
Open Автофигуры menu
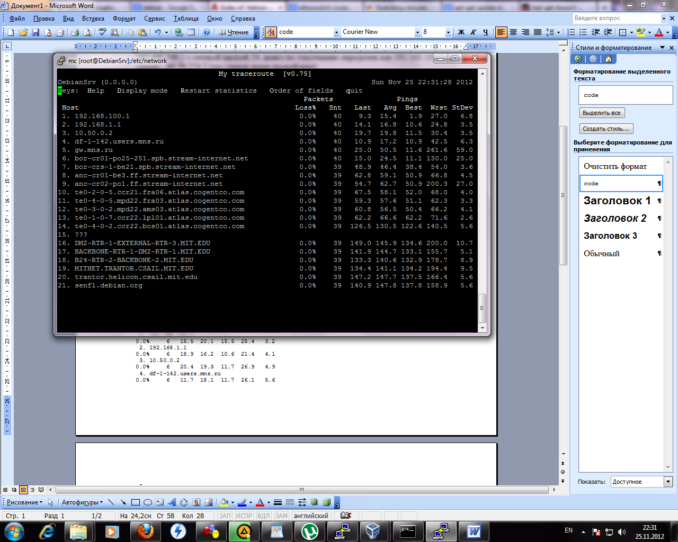pyautogui.click(x=82, y=502)
